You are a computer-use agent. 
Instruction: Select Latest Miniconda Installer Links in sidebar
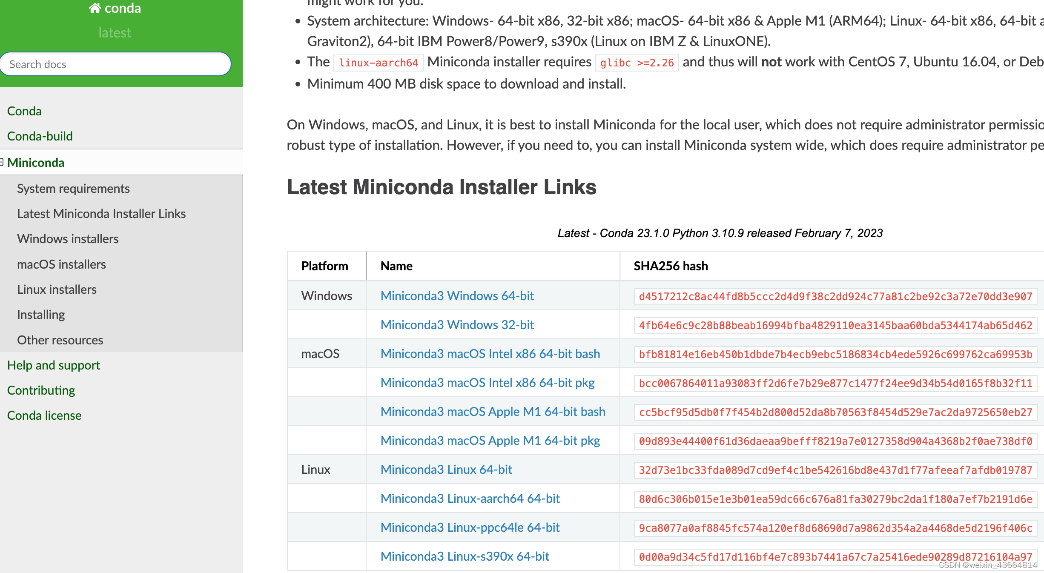coord(101,213)
